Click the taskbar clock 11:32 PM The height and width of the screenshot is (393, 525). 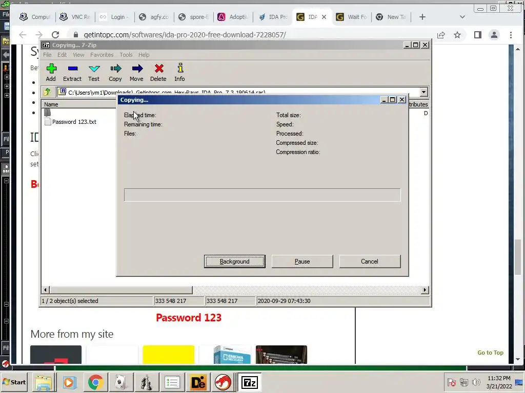coord(499,378)
